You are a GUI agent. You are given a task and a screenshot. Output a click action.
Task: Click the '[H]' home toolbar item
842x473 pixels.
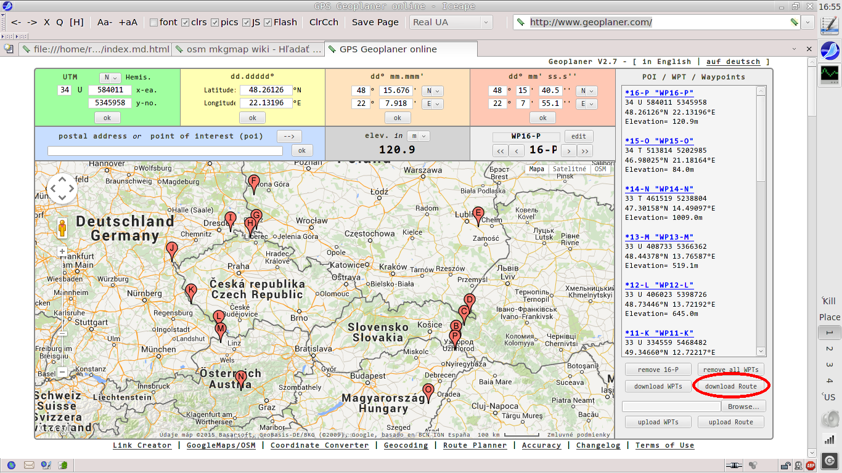(x=76, y=22)
